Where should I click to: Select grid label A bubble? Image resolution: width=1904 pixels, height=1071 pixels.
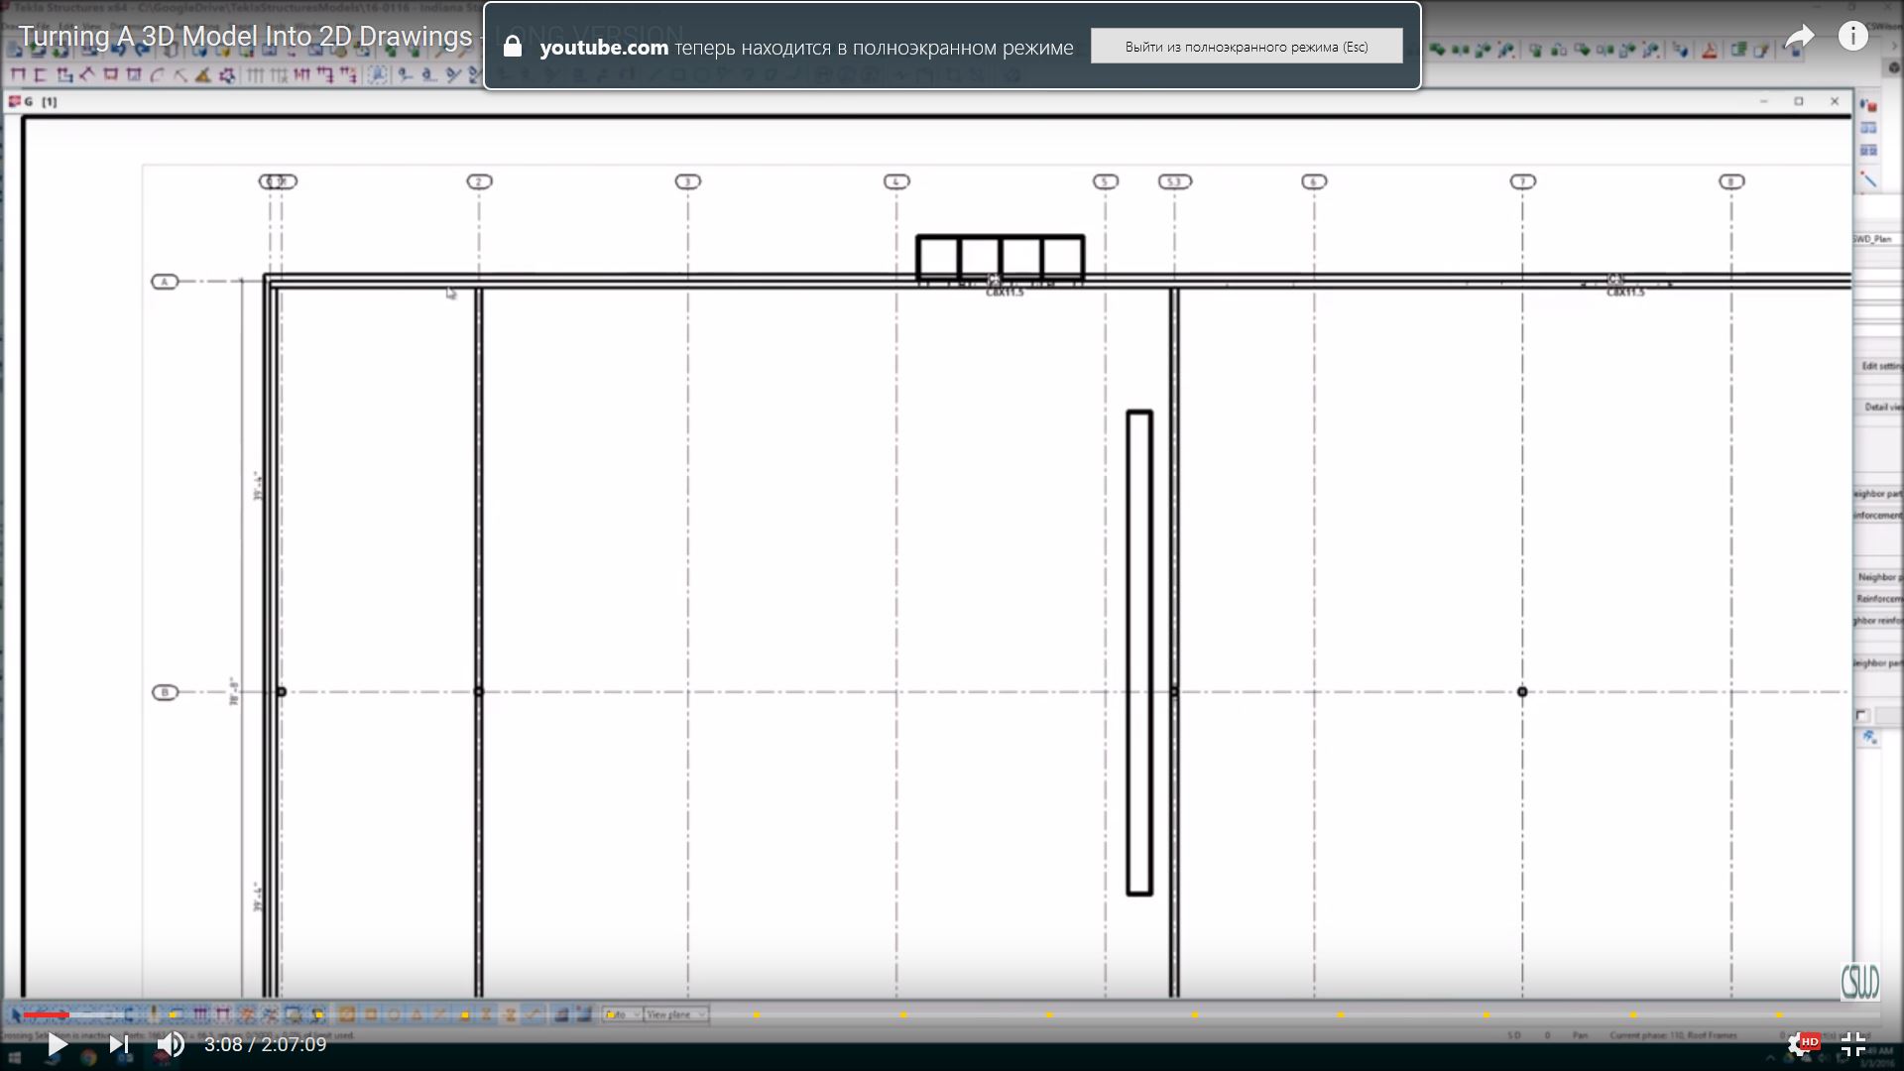pyautogui.click(x=165, y=282)
